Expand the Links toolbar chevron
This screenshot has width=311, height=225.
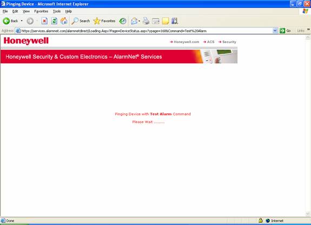tap(308, 30)
